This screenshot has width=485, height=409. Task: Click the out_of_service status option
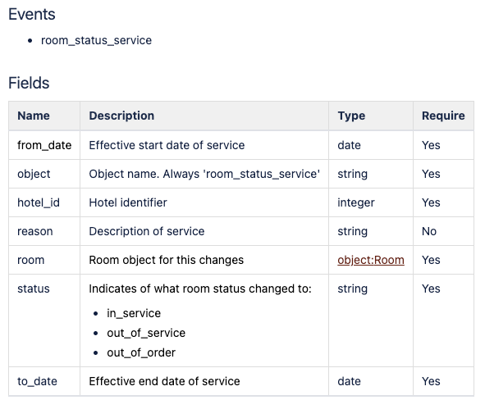146,333
